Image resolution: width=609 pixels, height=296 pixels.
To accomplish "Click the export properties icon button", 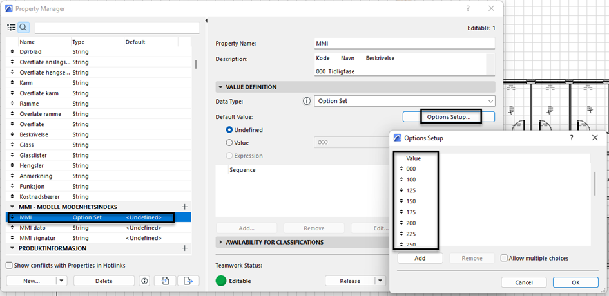I will 188,281.
